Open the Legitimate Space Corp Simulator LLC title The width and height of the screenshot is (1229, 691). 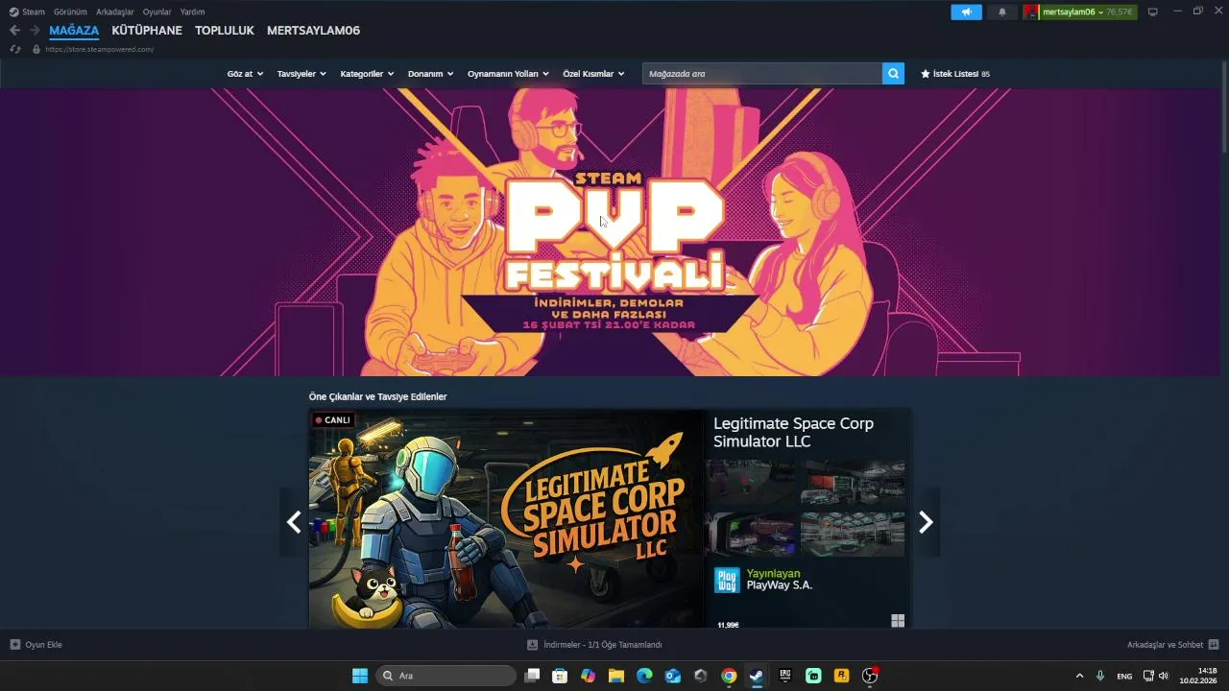tap(793, 432)
